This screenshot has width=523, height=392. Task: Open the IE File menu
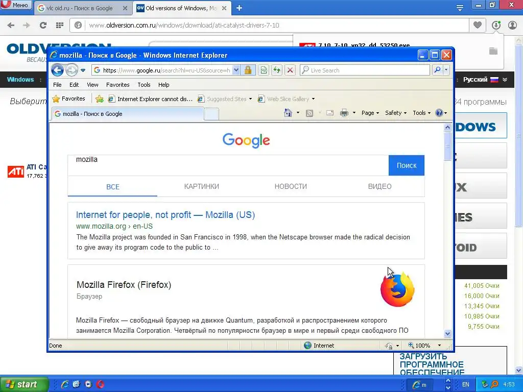pos(57,85)
